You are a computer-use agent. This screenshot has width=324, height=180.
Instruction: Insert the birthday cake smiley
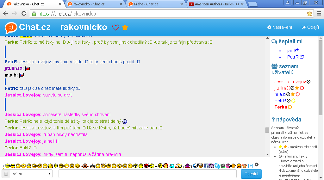point(92,166)
